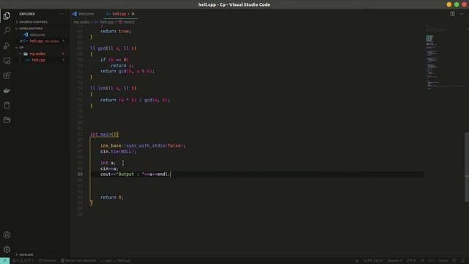Click the 'int main()' line in editor
The height and width of the screenshot is (264, 469).
click(x=104, y=134)
